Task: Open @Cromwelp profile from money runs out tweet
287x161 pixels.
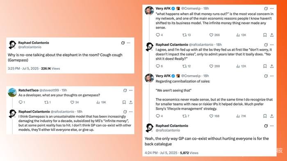Action: (191, 9)
